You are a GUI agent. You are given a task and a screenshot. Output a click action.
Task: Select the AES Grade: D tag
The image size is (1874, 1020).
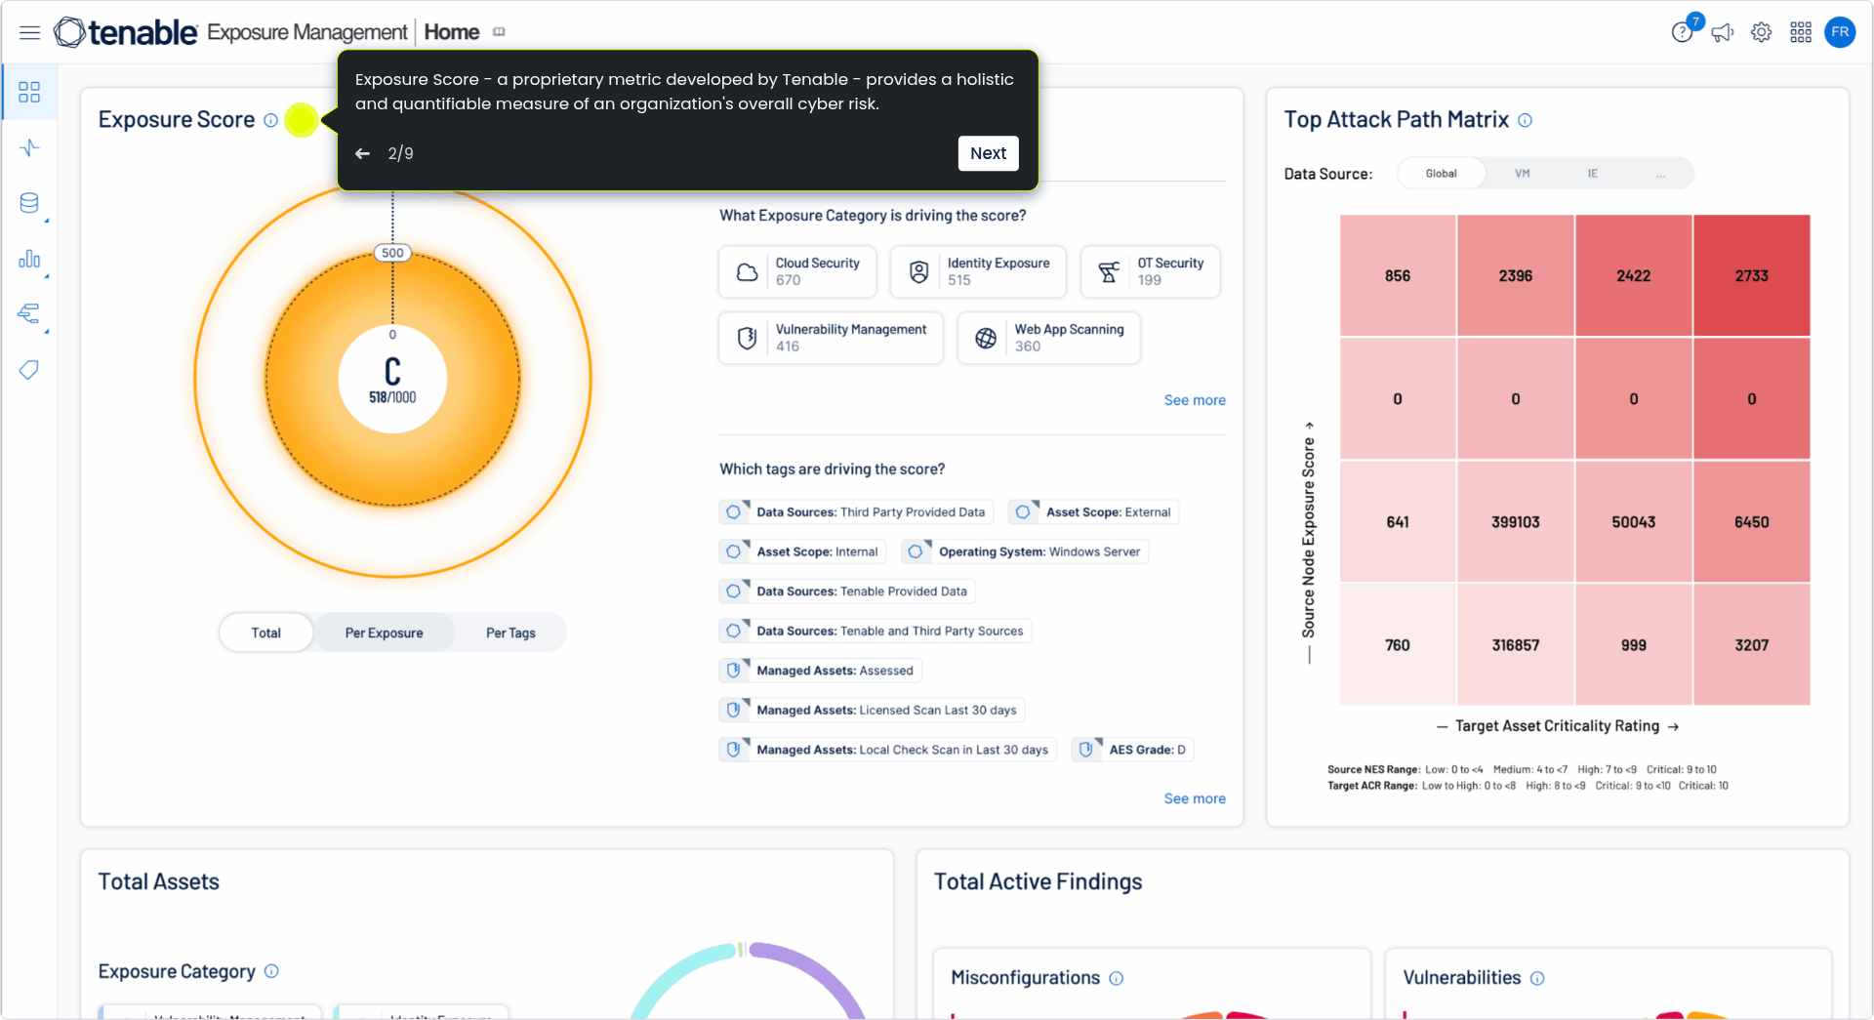pyautogui.click(x=1132, y=750)
